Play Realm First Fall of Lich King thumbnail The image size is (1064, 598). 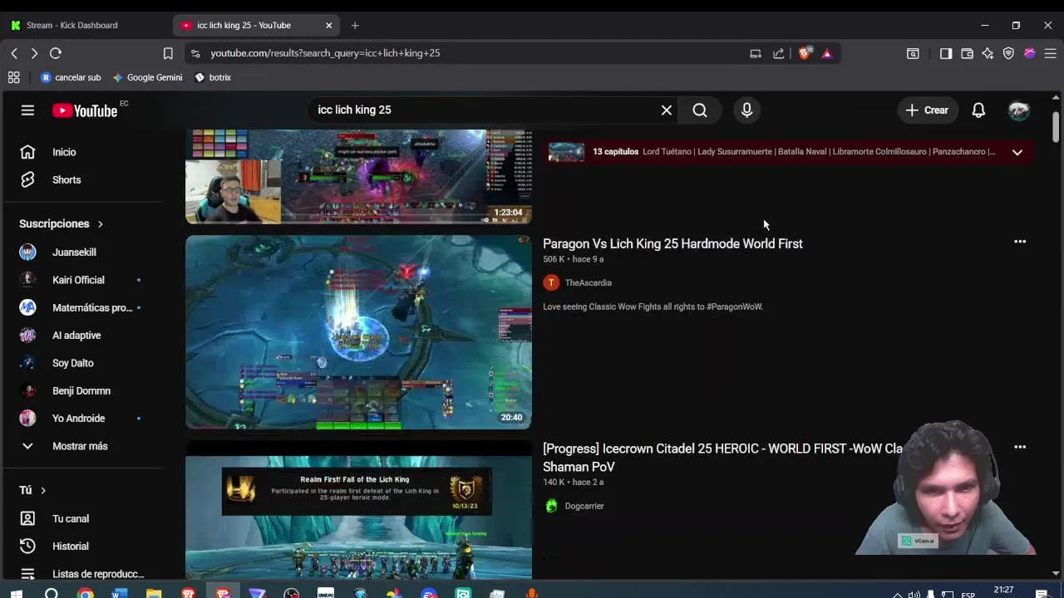point(358,510)
